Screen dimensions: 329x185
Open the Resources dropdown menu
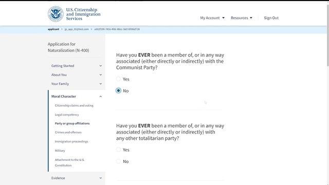(x=242, y=18)
